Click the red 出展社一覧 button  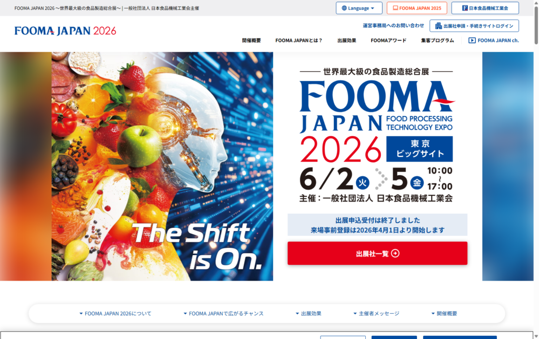377,253
